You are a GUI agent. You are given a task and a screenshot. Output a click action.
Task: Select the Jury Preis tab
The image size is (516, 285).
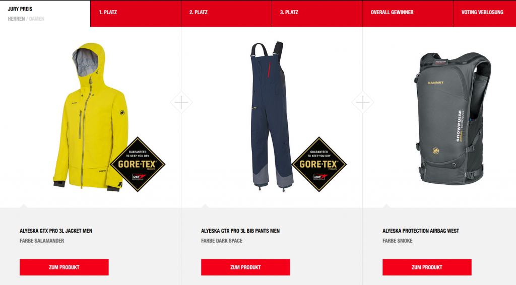20,9
